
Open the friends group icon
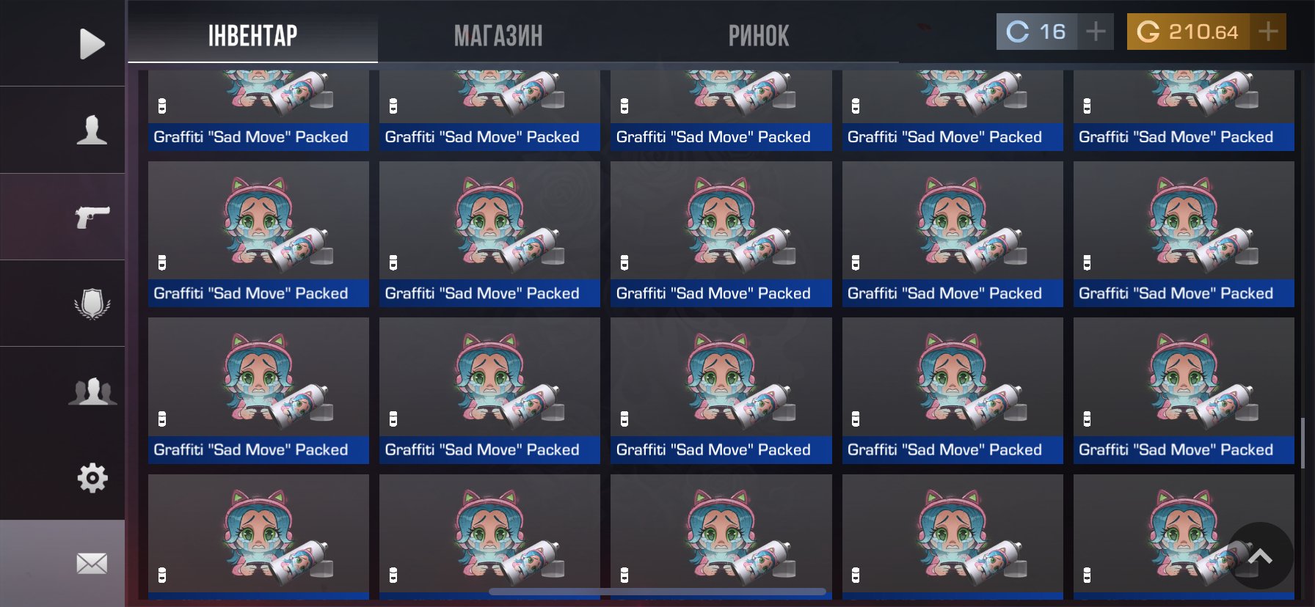point(92,391)
